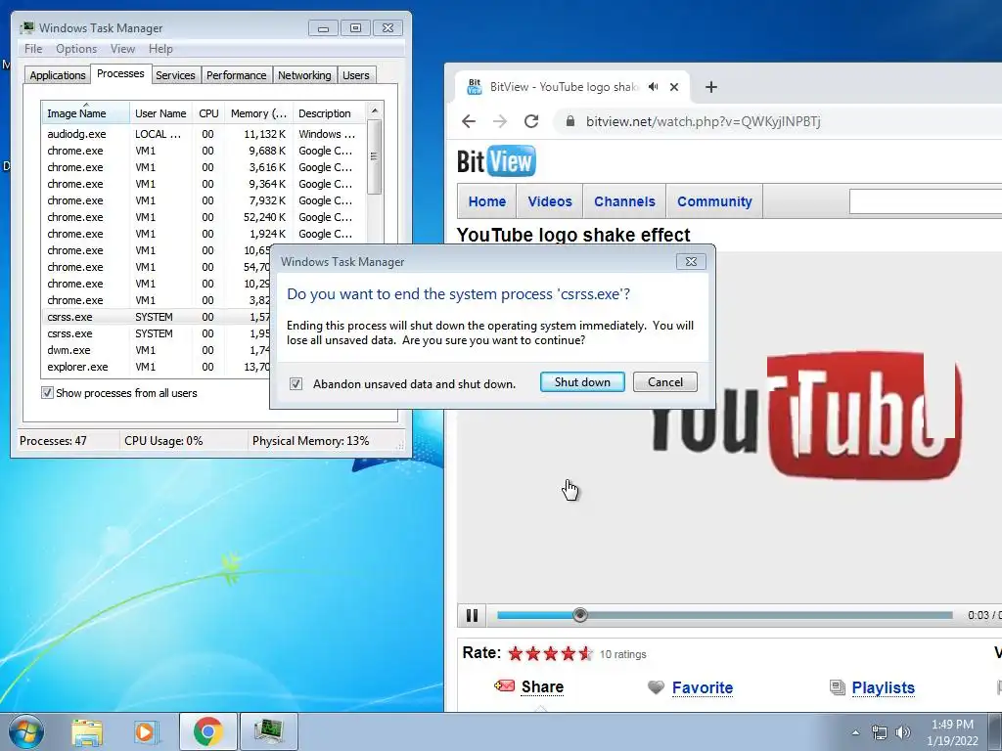The height and width of the screenshot is (751, 1002).
Task: Open a new Chrome tab
Action: (711, 87)
